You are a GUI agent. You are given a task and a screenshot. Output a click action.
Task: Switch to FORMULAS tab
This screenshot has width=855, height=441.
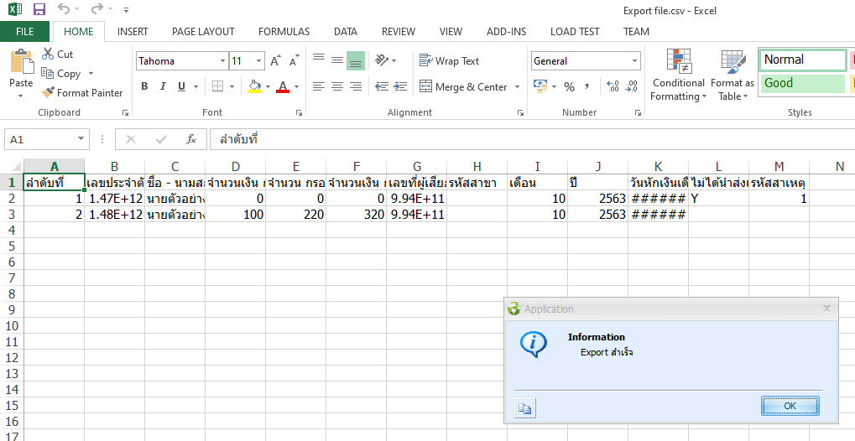click(284, 32)
